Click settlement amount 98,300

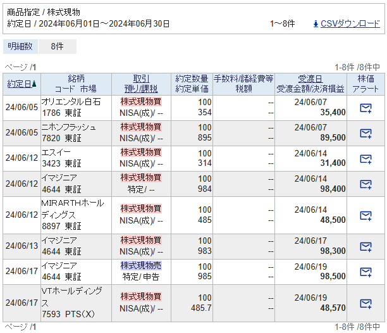pyautogui.click(x=333, y=251)
